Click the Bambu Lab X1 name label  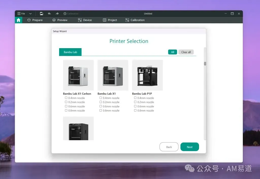106,94
